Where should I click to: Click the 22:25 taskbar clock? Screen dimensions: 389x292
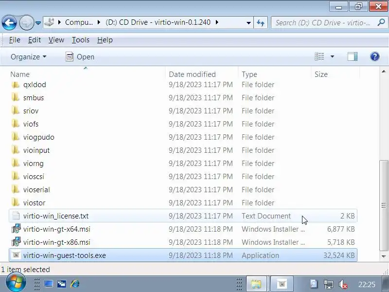click(367, 284)
